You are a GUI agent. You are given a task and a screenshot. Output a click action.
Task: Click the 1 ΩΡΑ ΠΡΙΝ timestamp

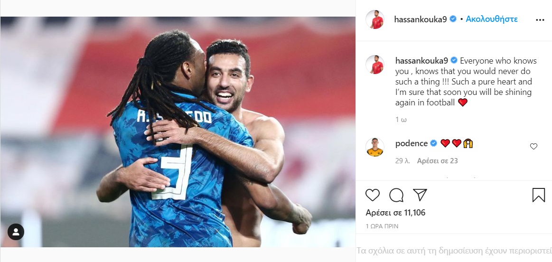(382, 226)
